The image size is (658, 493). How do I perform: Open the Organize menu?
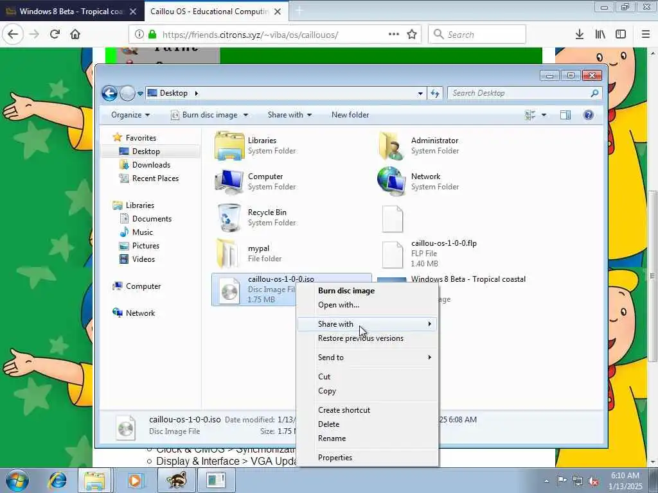click(x=130, y=115)
